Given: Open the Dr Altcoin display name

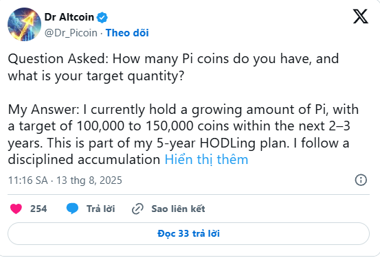Looking at the screenshot, I should [69, 17].
